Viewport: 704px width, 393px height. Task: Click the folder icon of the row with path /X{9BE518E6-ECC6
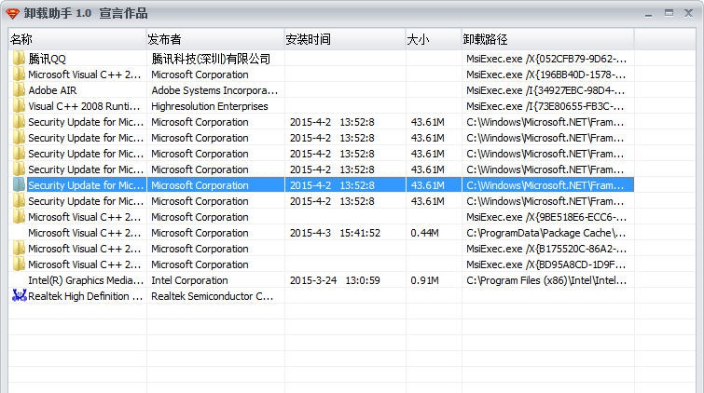19,217
